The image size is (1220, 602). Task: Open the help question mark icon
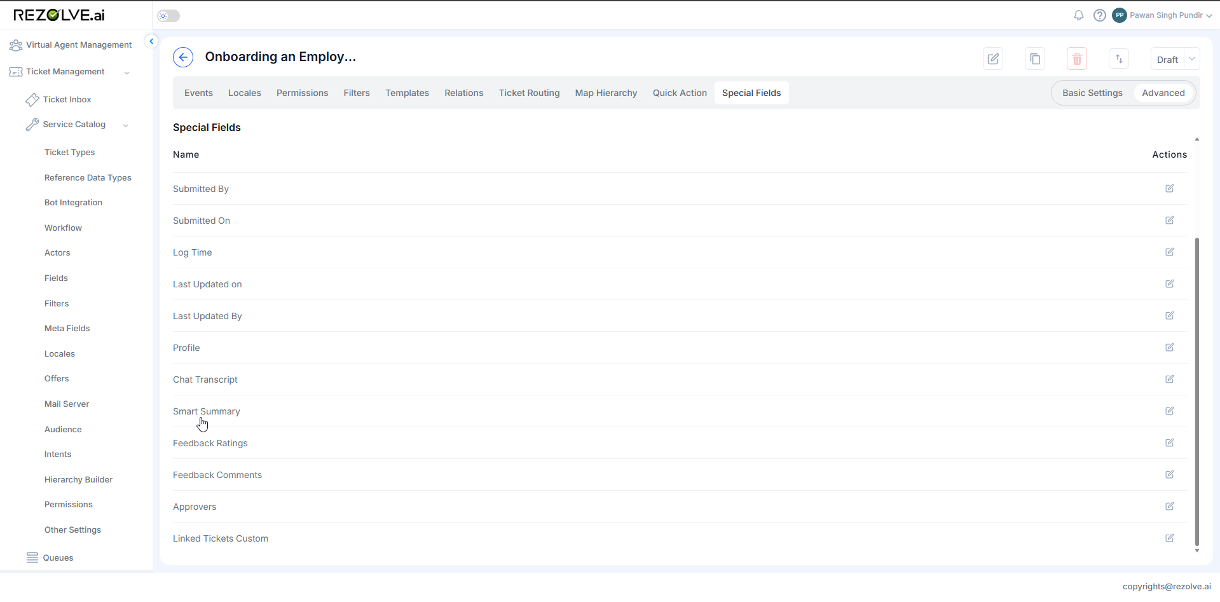pos(1100,15)
